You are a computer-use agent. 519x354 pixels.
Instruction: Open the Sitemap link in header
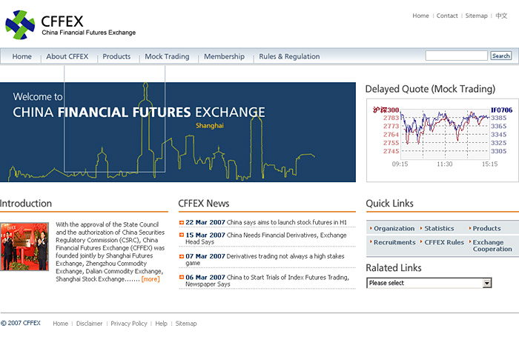click(x=476, y=16)
